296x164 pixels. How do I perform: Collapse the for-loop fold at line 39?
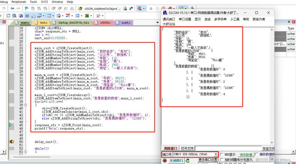pyautogui.click(x=25, y=105)
